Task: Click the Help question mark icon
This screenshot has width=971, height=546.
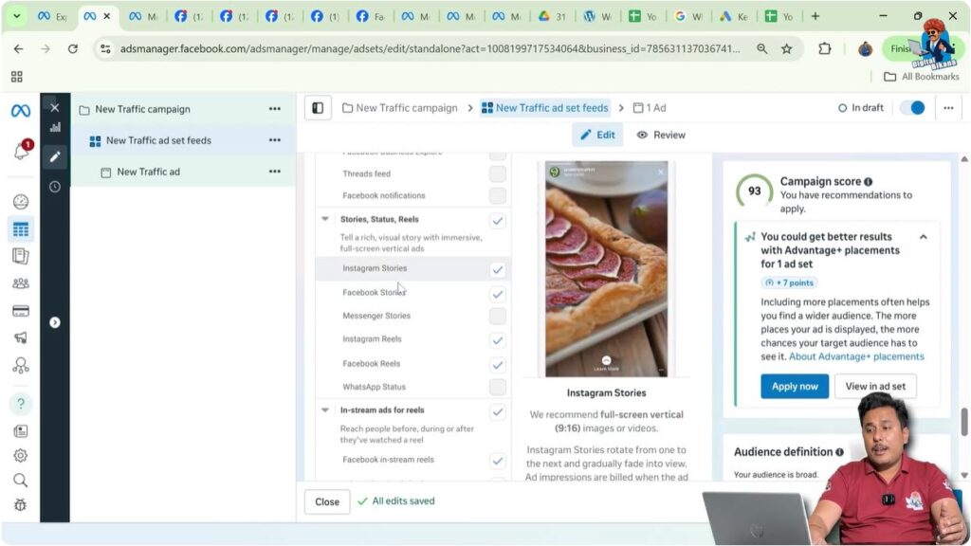Action: pos(21,404)
